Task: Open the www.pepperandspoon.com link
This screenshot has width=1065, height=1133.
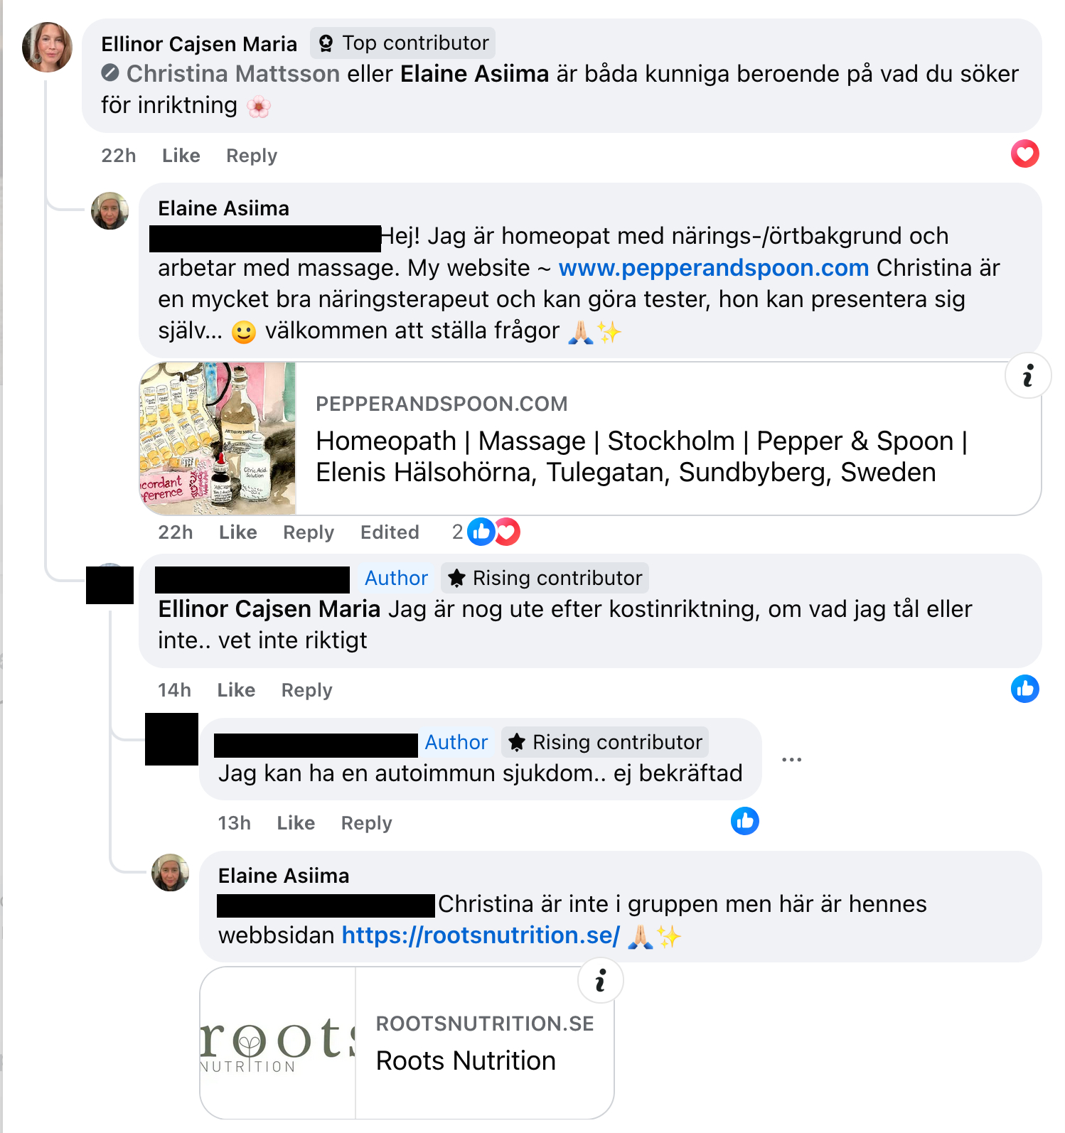Action: 714,268
